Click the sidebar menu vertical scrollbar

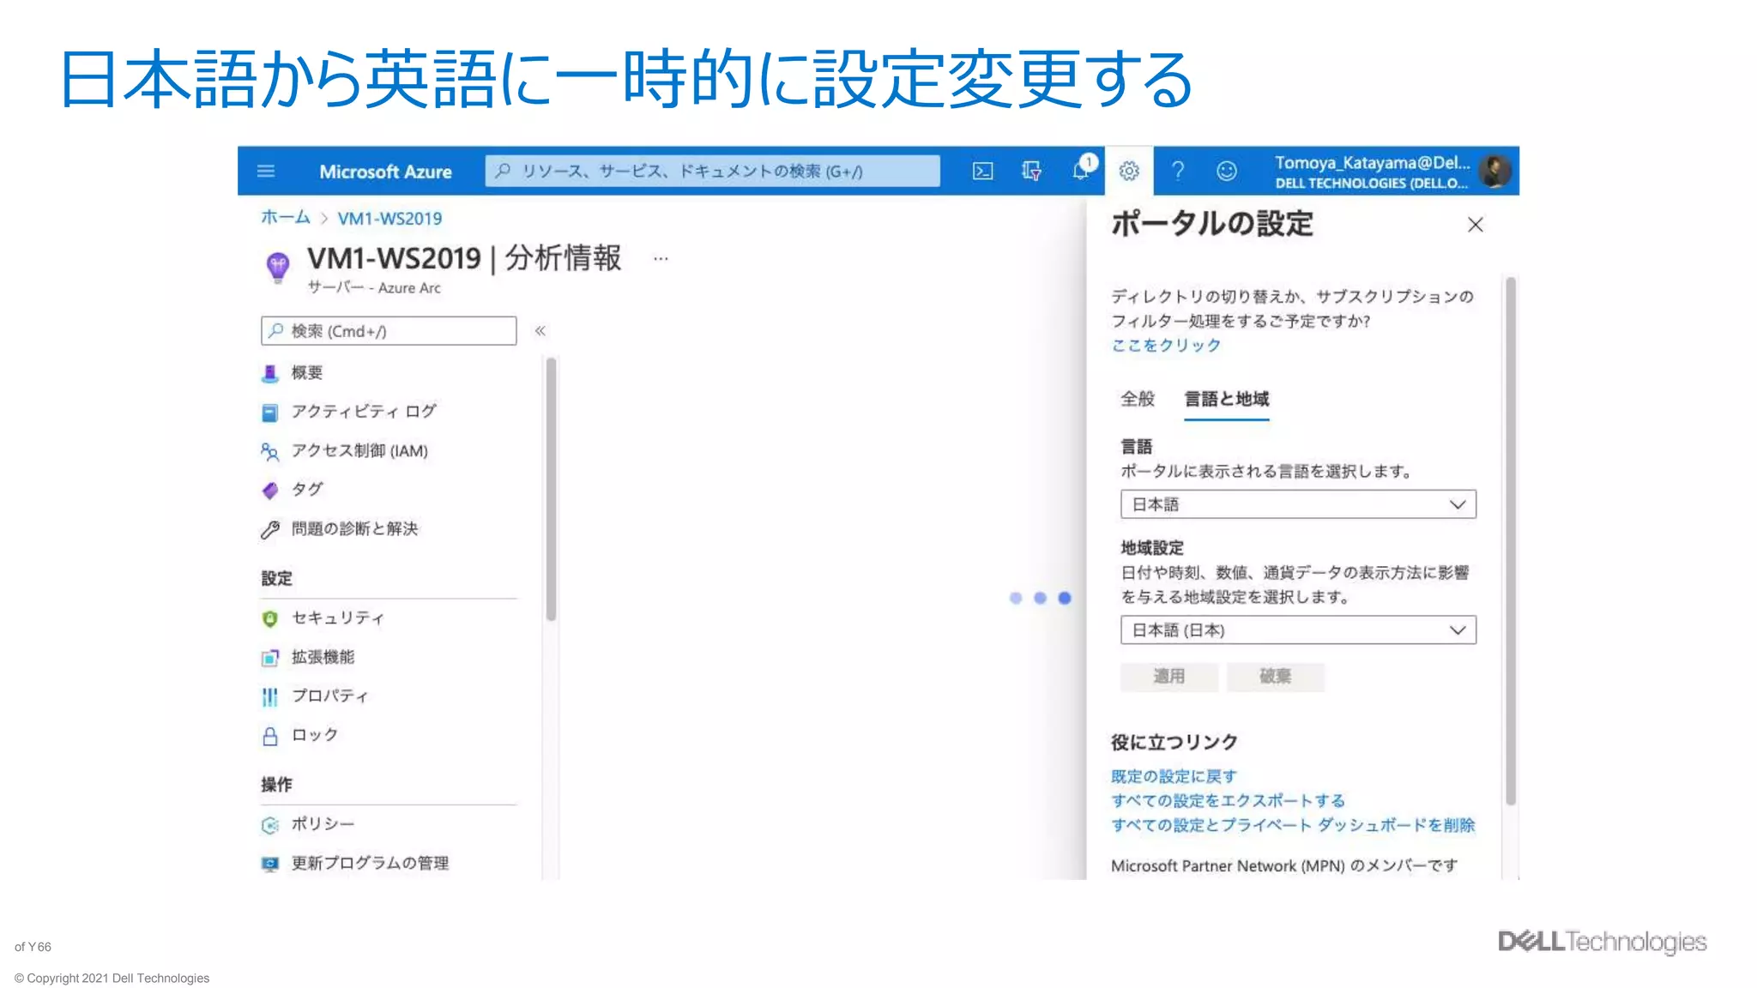point(551,489)
